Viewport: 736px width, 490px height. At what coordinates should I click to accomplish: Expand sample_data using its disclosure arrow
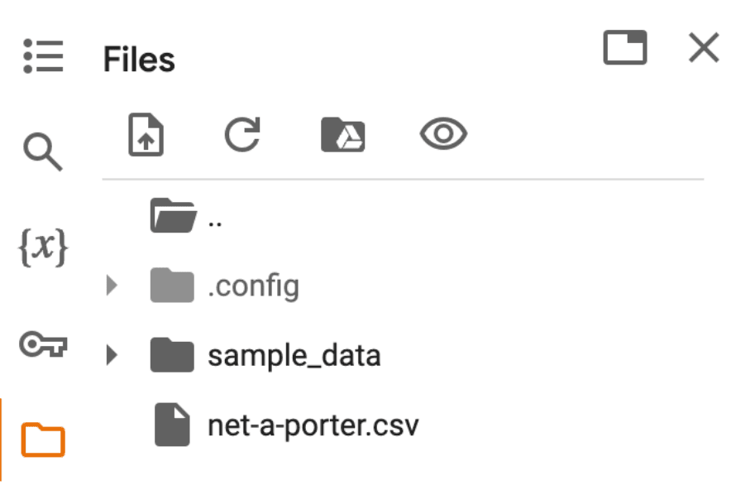pos(112,354)
